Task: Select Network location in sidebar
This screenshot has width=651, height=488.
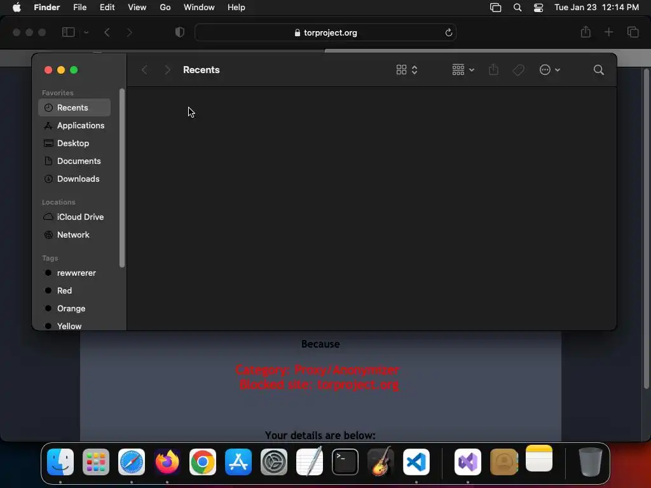Action: [74, 235]
